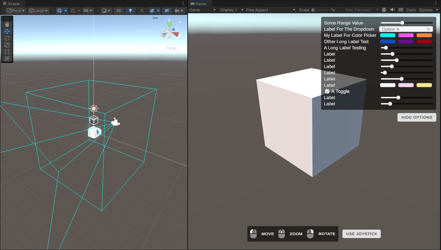Select the Rotate tool in Scene toolbar
The height and width of the screenshot is (250, 441).
click(7, 38)
